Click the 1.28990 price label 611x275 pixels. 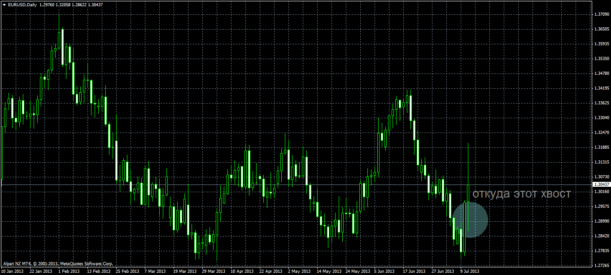click(601, 221)
